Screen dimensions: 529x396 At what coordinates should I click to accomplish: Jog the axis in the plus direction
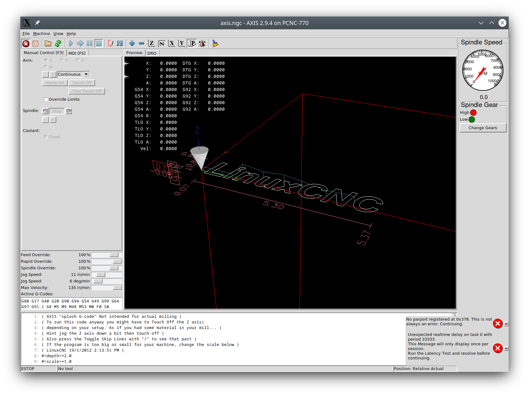coord(53,74)
